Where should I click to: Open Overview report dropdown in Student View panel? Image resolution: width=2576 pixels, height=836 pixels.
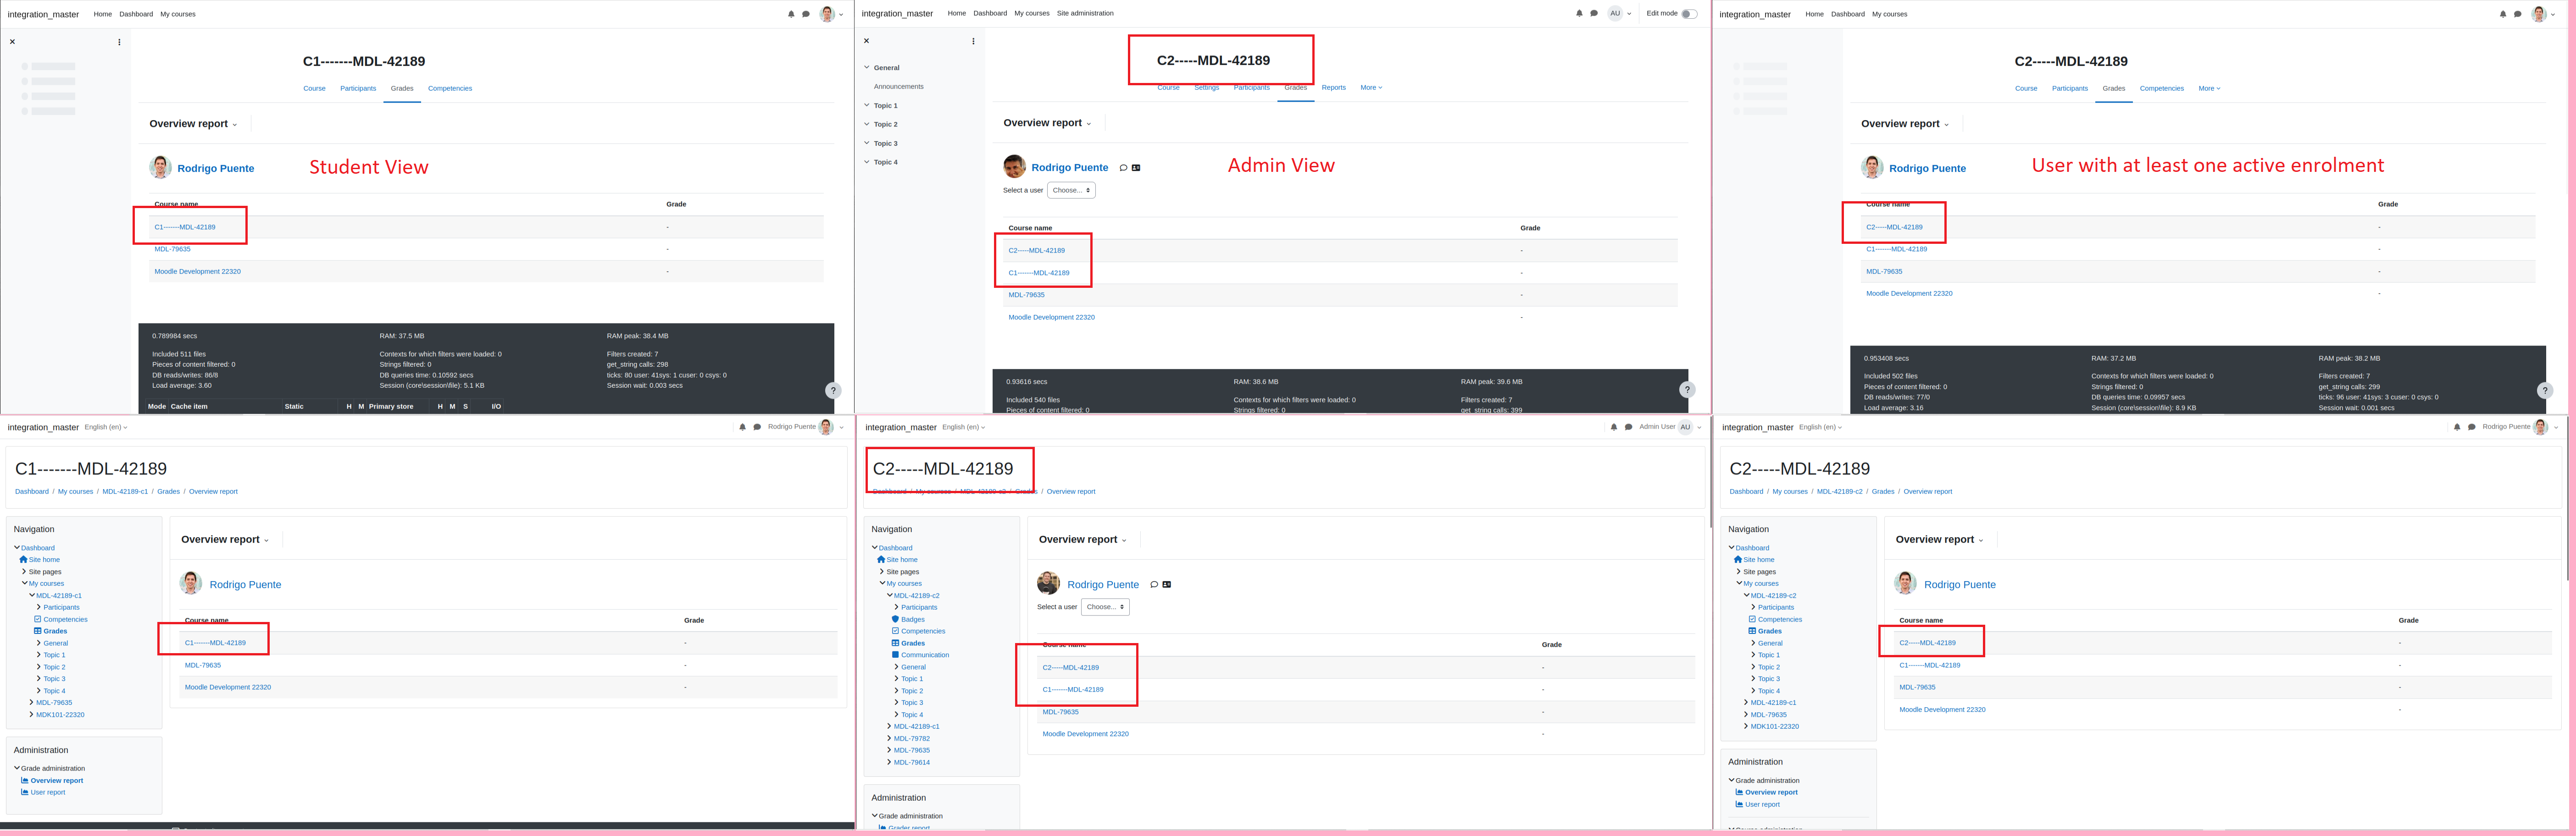click(x=194, y=124)
